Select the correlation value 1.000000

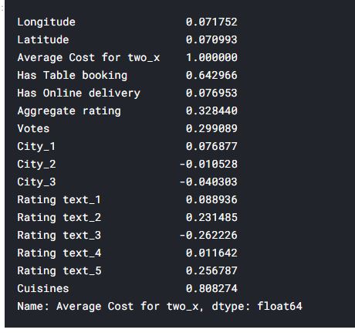click(211, 58)
